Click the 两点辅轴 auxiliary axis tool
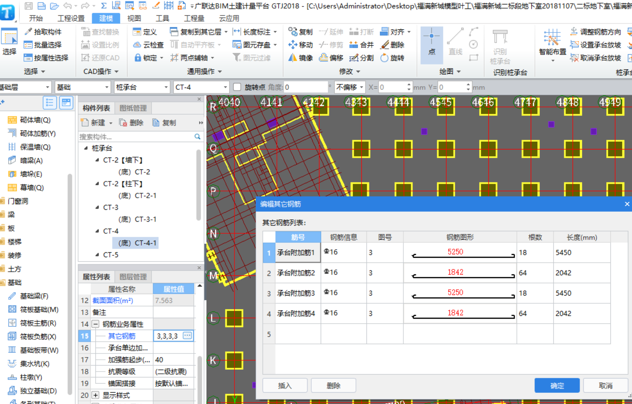Screen dimensions: 632x404 coord(192,58)
